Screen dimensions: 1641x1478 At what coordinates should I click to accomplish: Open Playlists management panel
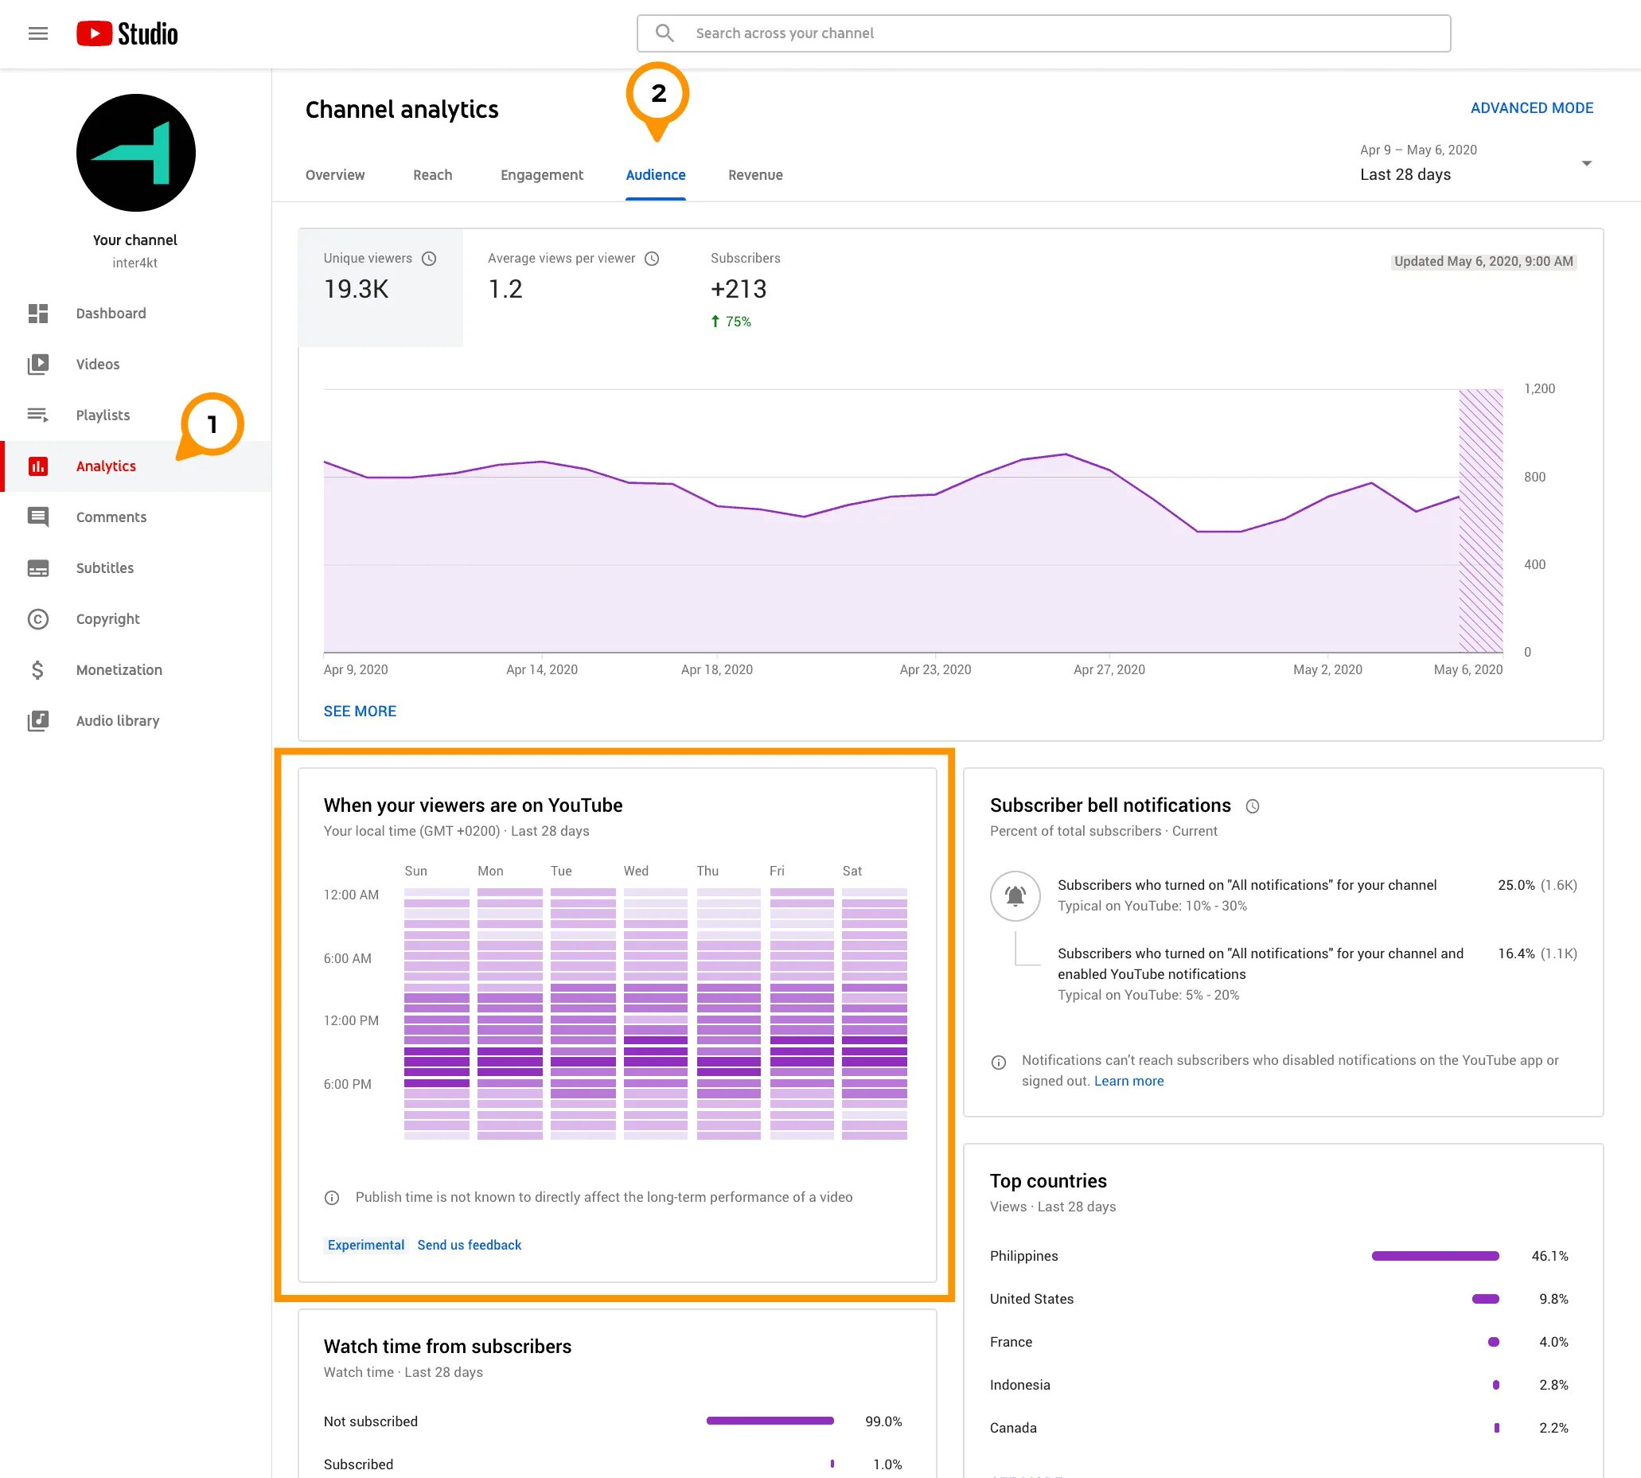click(103, 414)
